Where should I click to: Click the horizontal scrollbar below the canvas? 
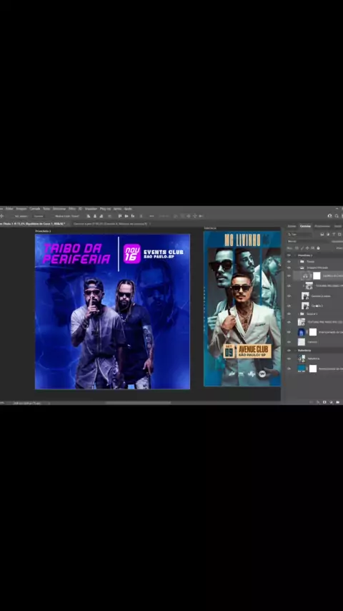tap(138, 403)
